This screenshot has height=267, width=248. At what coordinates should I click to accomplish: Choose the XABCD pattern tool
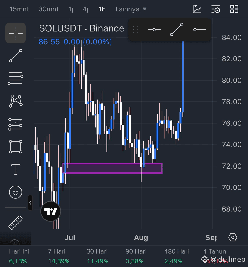click(16, 101)
